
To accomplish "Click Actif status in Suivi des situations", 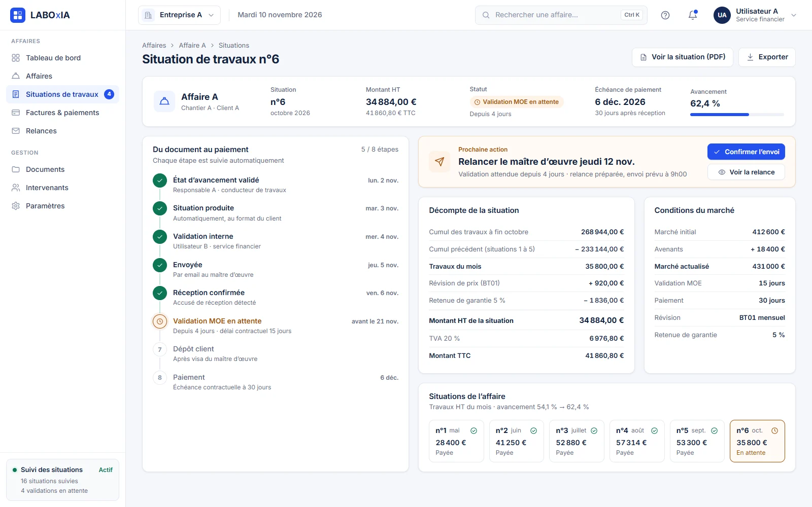I will (106, 470).
